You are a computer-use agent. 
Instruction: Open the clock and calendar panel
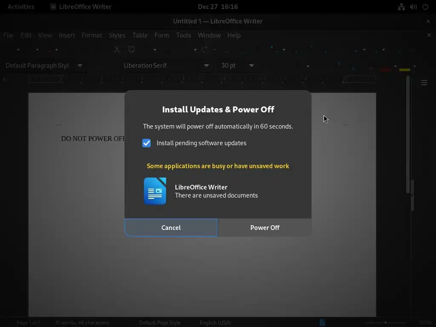pyautogui.click(x=218, y=7)
